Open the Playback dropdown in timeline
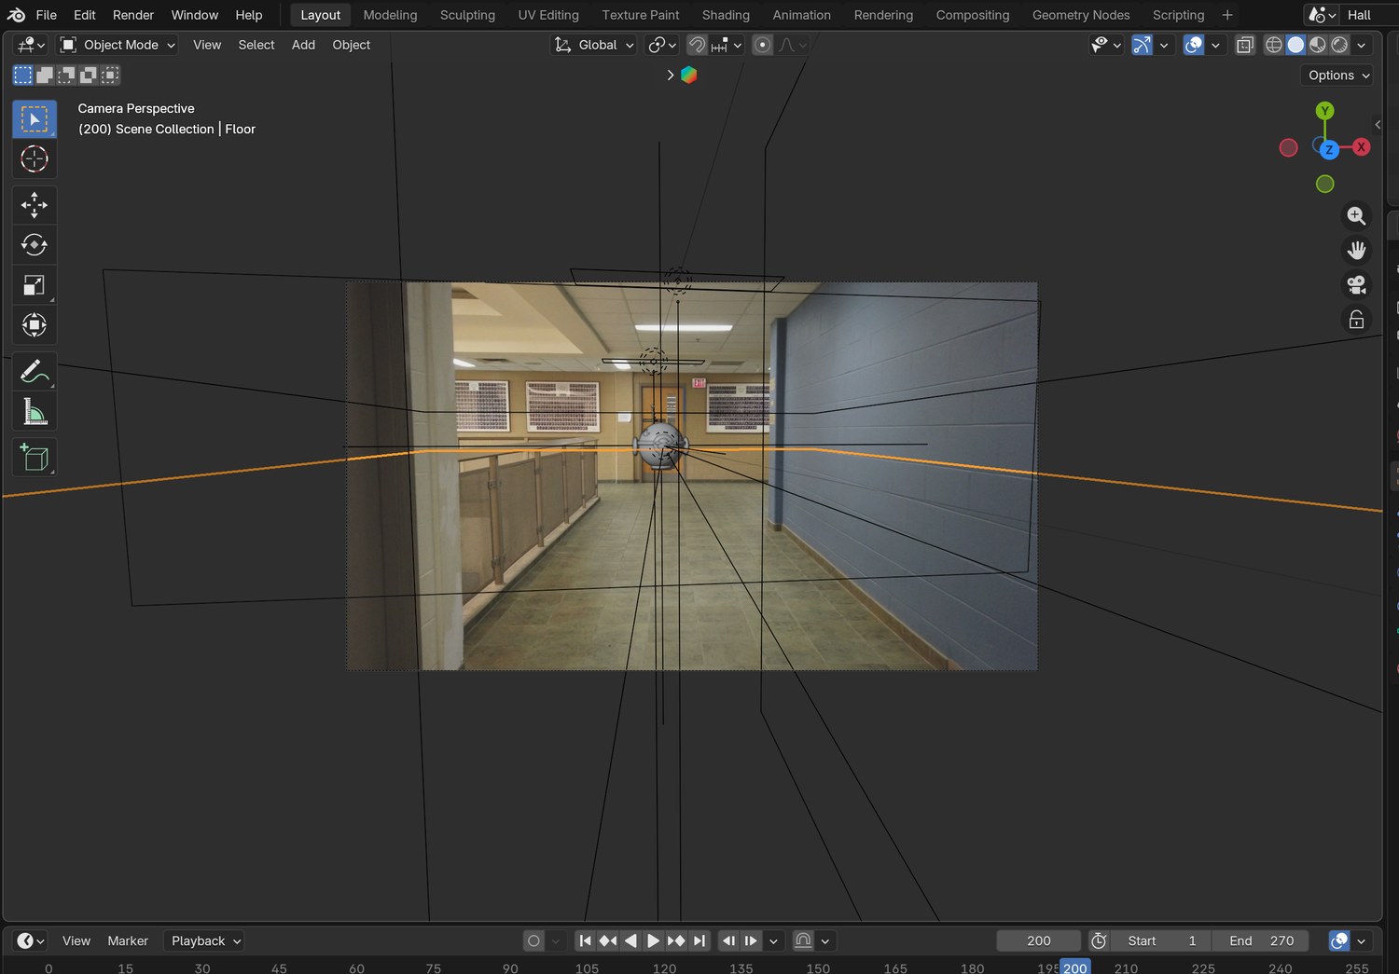 (x=204, y=941)
